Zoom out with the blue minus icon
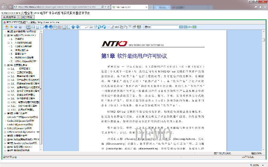The width and height of the screenshot is (268, 167). tap(51, 27)
